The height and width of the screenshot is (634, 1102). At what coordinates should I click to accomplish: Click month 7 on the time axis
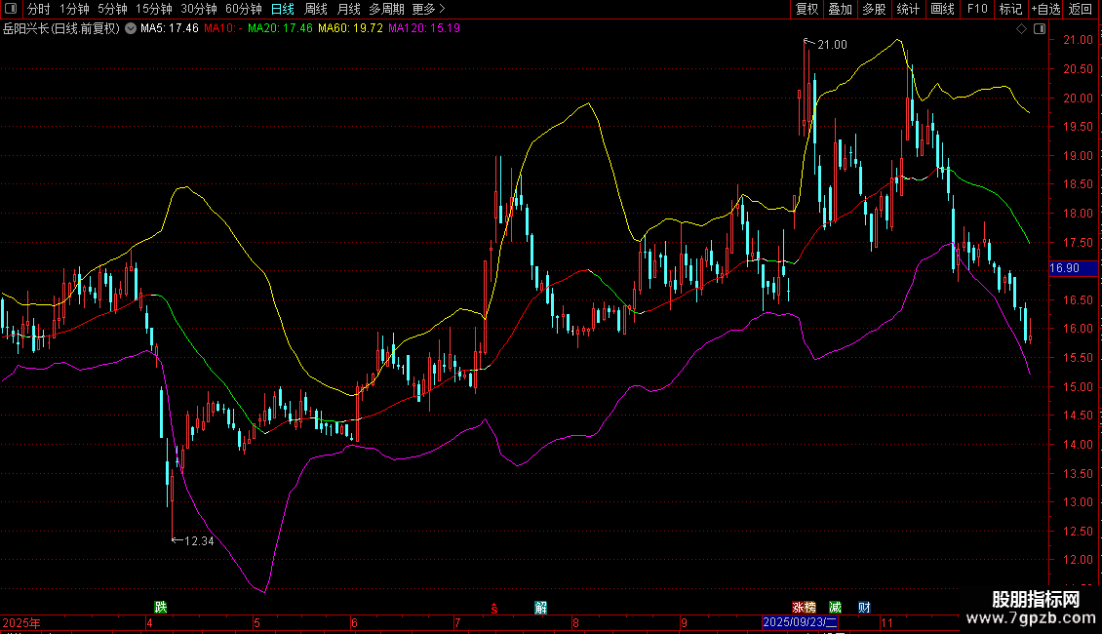(457, 623)
